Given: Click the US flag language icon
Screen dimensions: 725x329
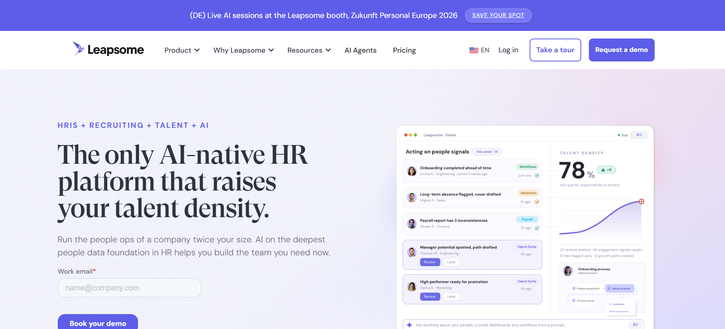Looking at the screenshot, I should pos(474,50).
